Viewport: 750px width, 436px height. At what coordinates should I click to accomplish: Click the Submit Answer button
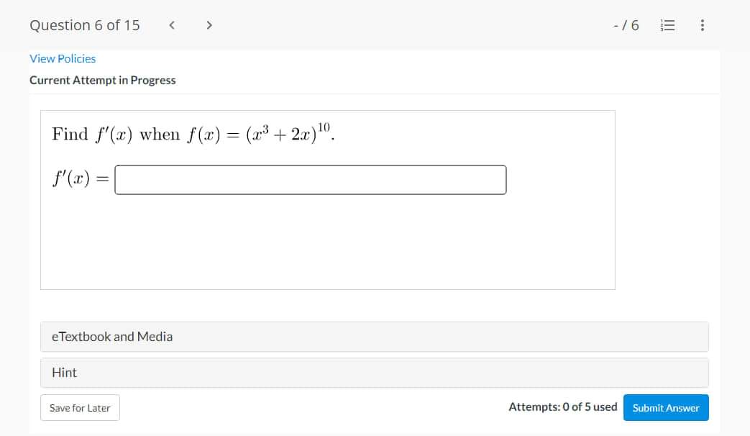666,407
